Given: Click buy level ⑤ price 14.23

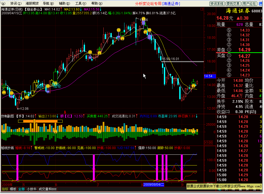Looking at the screenshot, I should point(245,75).
